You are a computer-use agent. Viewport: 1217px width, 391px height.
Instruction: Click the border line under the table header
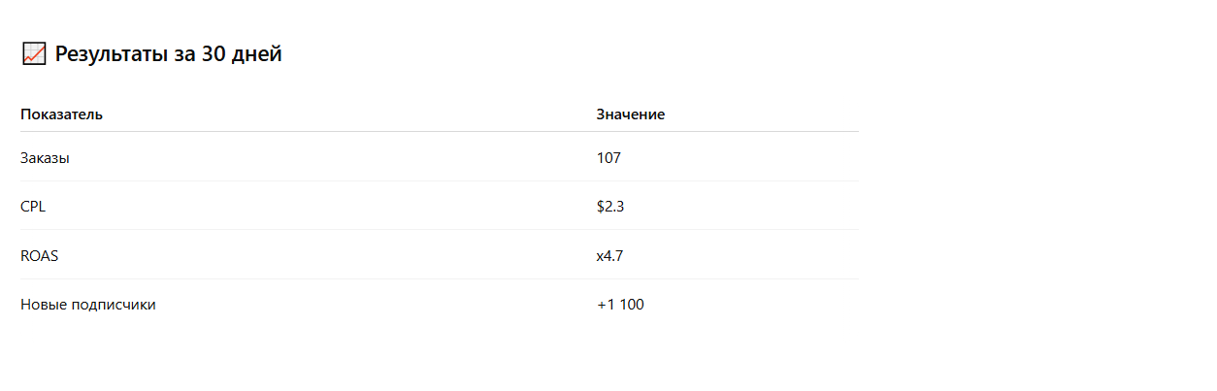pyautogui.click(x=439, y=131)
